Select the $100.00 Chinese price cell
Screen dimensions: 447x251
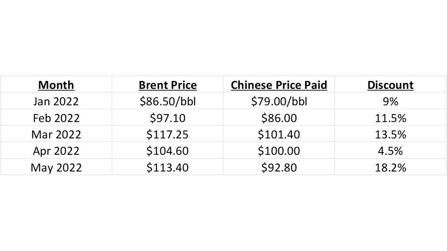(x=279, y=151)
